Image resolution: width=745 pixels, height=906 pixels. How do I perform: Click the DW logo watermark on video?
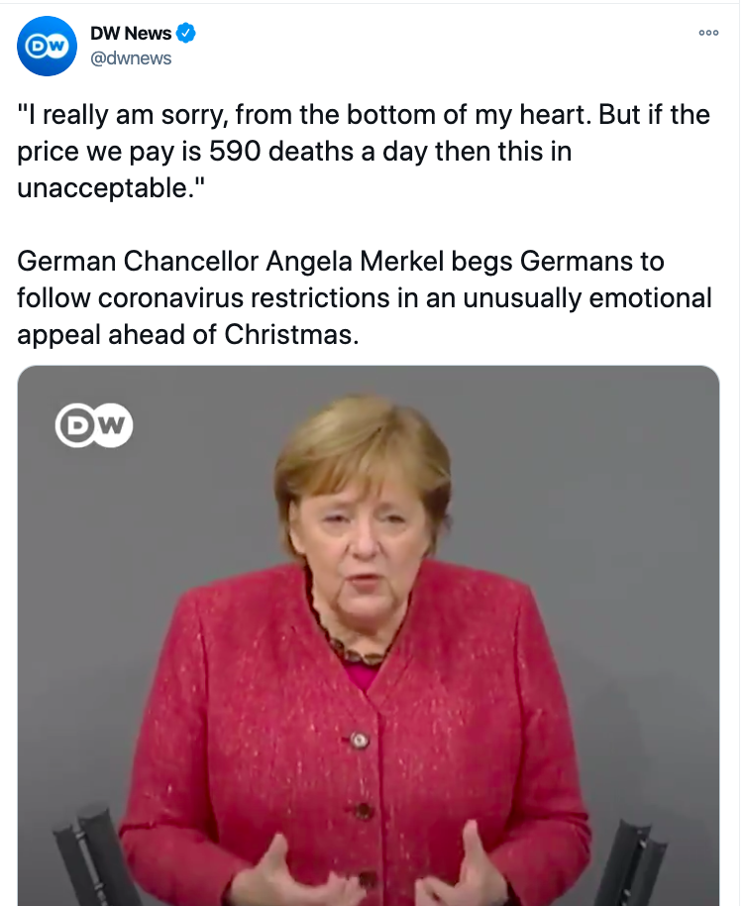click(94, 427)
